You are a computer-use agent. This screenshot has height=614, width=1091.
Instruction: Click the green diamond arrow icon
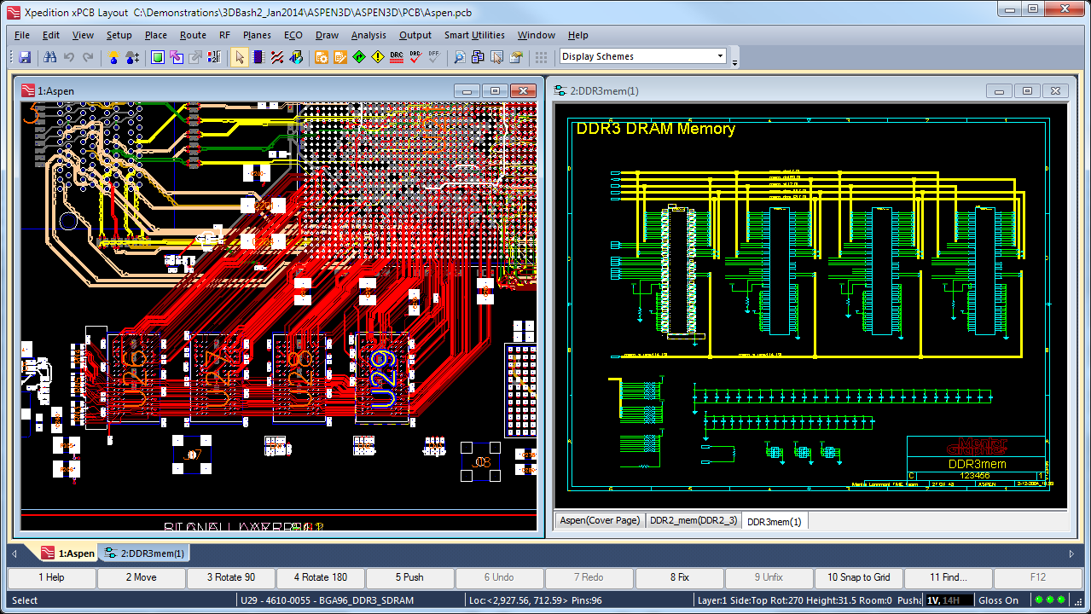tap(358, 57)
